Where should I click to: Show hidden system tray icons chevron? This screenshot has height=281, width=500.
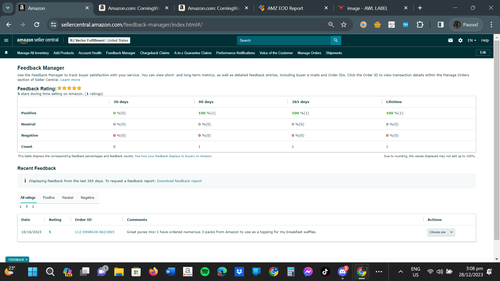click(x=401, y=272)
